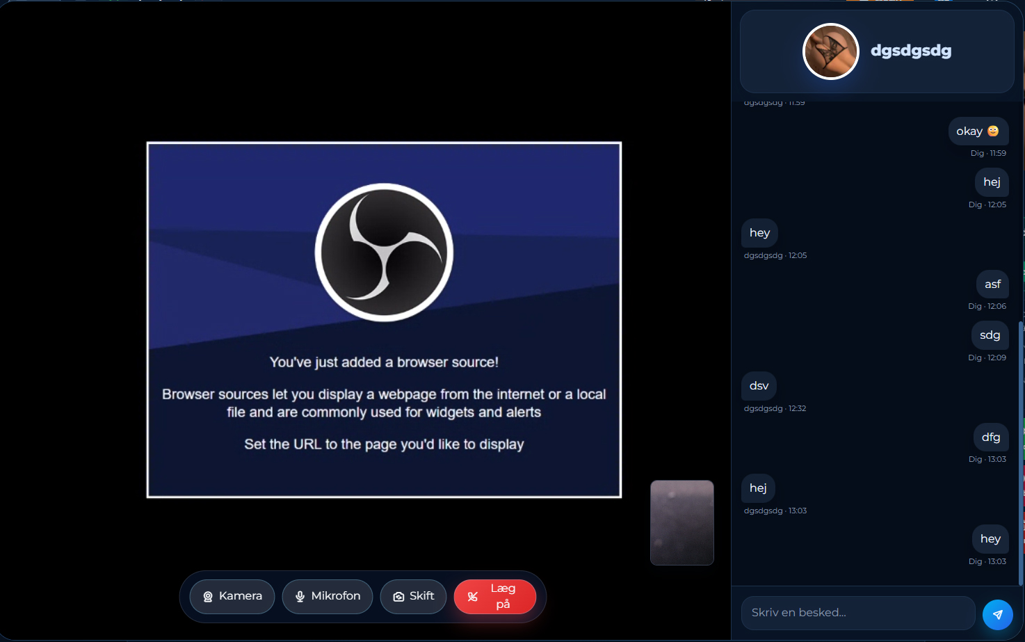This screenshot has width=1025, height=642.
Task: Click the 'Dig · 11:59' timestamp
Action: 988,154
